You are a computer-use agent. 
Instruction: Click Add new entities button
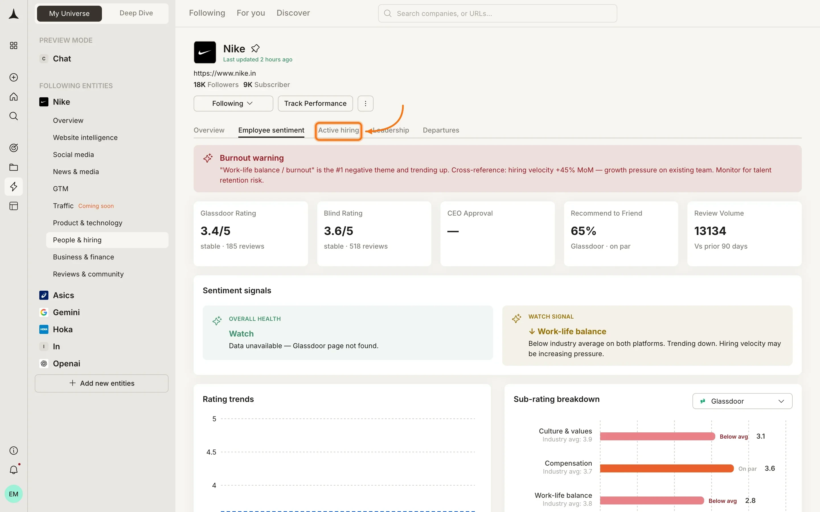pyautogui.click(x=101, y=383)
